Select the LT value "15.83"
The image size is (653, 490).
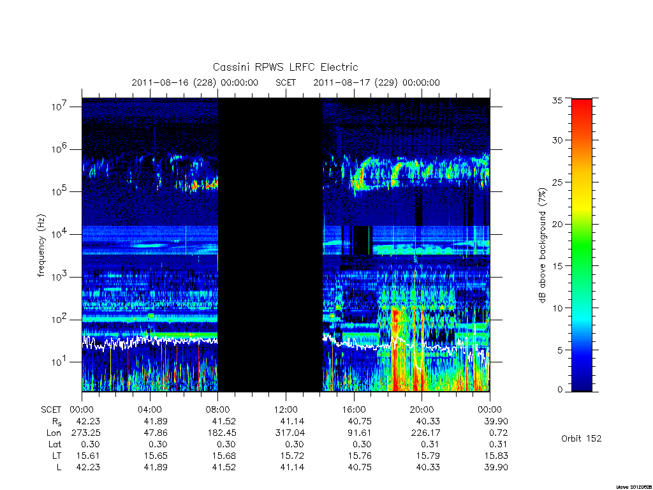(496, 456)
